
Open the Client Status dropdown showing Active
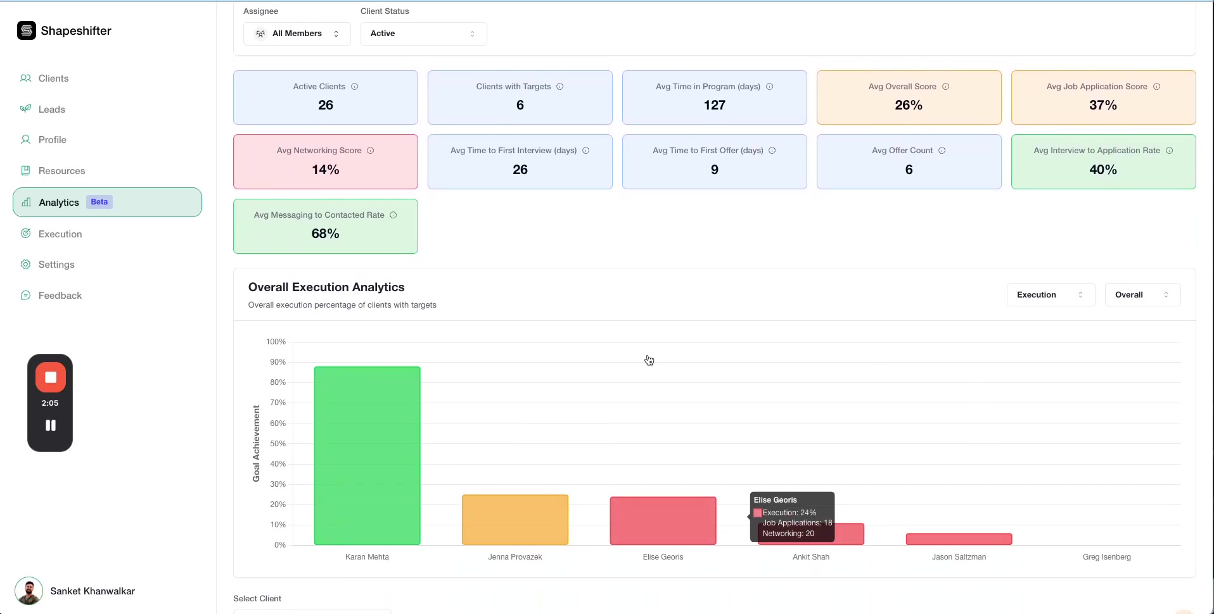click(x=423, y=34)
